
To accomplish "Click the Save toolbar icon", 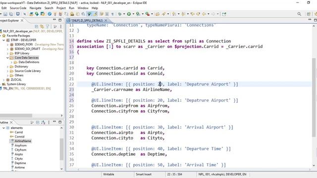I will point(5,14).
